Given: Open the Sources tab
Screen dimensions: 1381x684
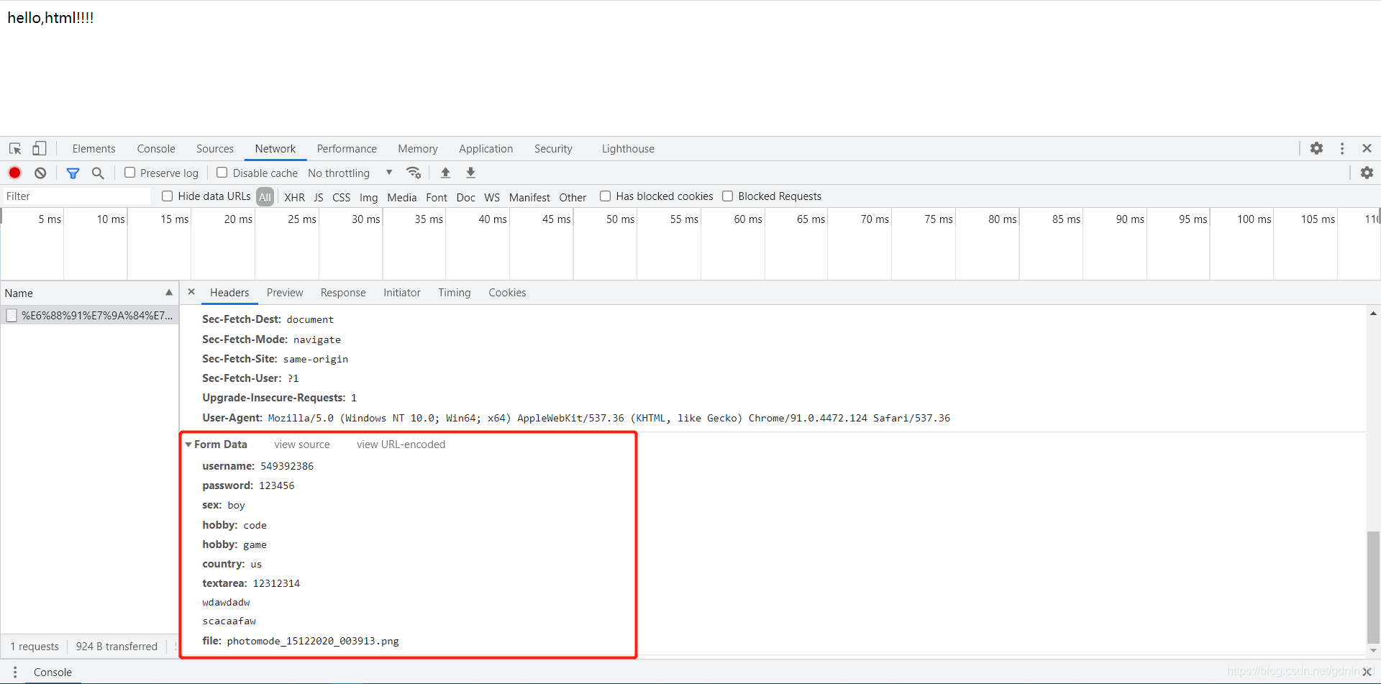Looking at the screenshot, I should pos(215,149).
